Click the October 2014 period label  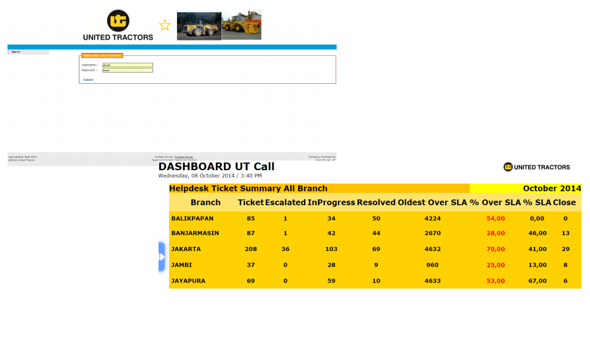(x=552, y=188)
